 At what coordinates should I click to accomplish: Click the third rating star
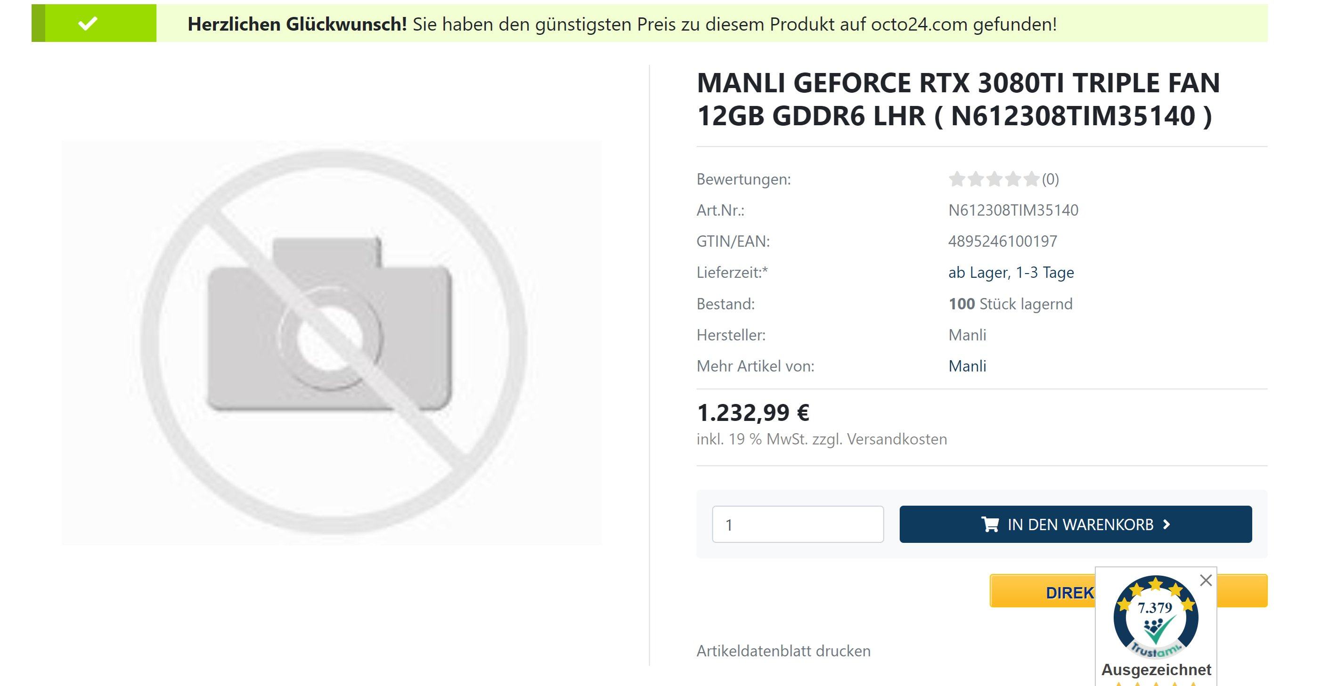click(994, 179)
